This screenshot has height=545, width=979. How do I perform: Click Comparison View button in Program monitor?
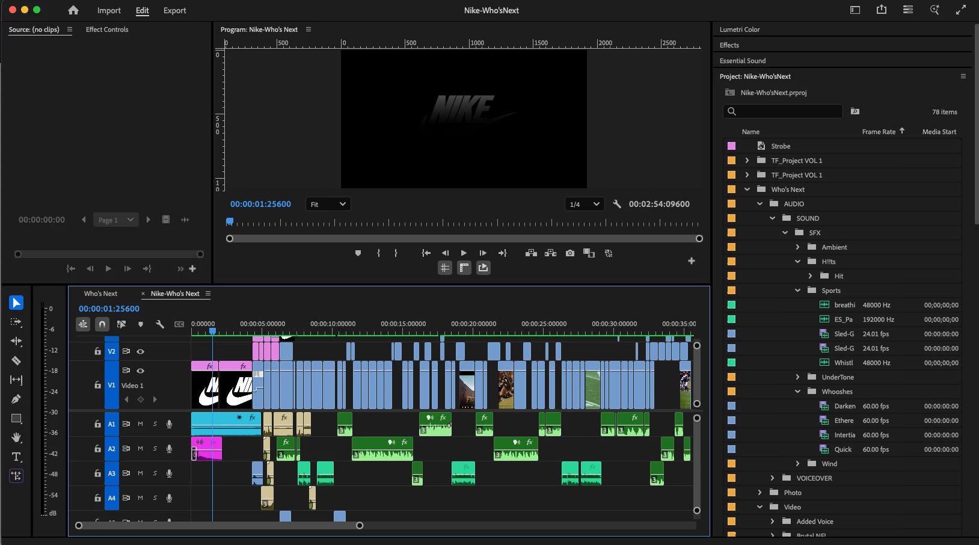point(589,253)
